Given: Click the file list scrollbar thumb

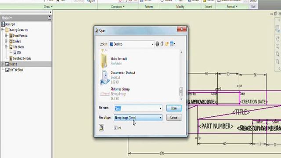Looking at the screenshot, I should (181, 92).
